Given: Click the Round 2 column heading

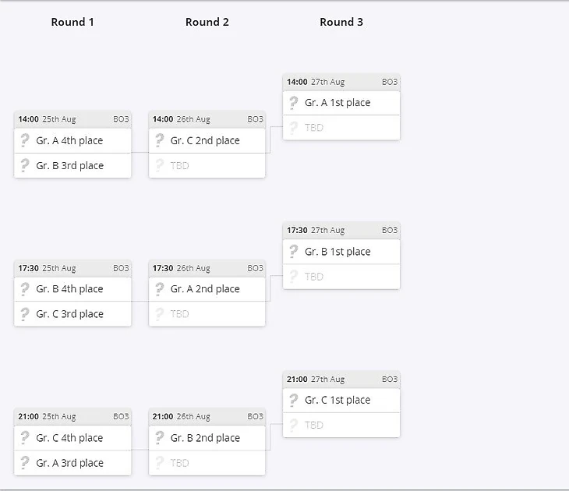Looking at the screenshot, I should (207, 22).
